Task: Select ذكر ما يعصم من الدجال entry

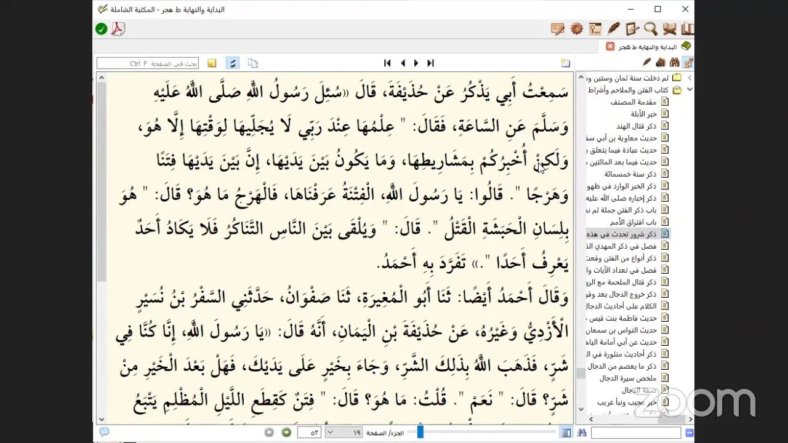Action: pyautogui.click(x=622, y=366)
